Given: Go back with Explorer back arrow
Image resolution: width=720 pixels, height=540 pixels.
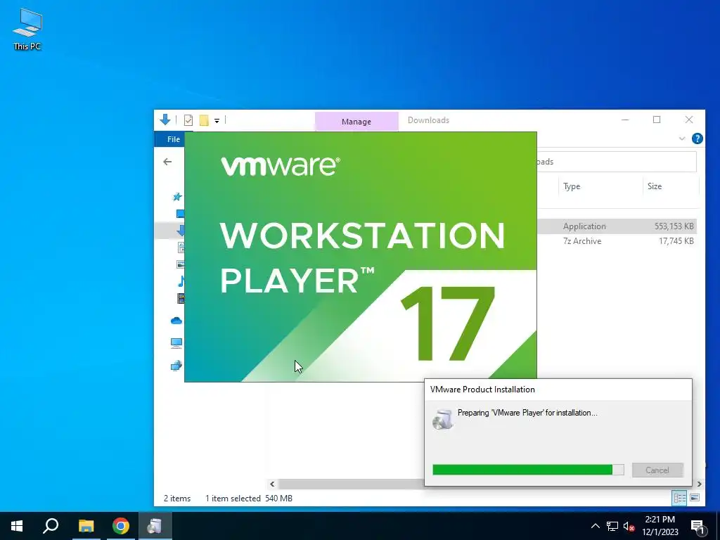Looking at the screenshot, I should click(x=167, y=162).
